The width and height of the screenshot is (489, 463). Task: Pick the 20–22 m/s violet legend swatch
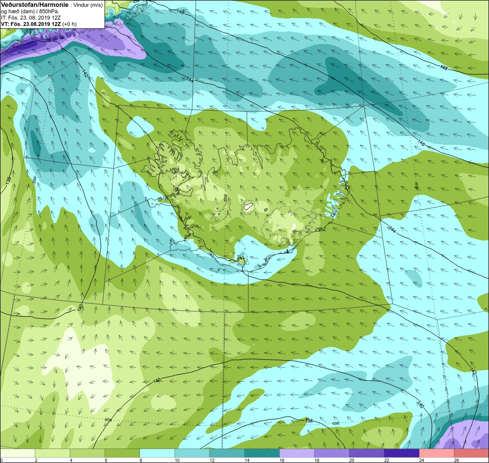367,453
